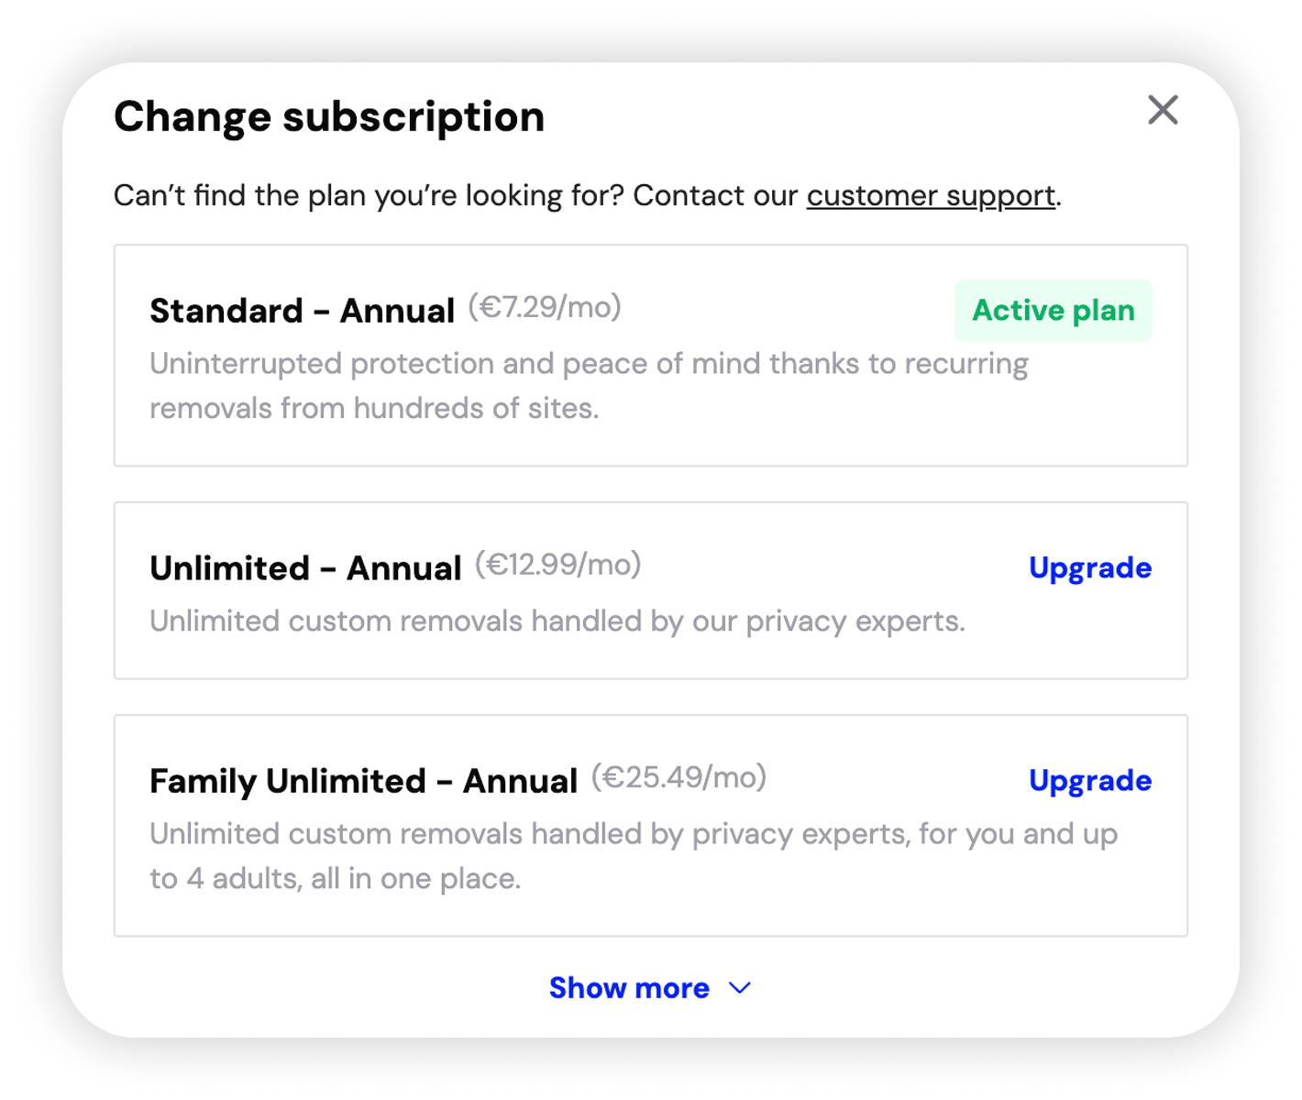
Task: Click the green Active plan badge
Action: (x=1053, y=311)
